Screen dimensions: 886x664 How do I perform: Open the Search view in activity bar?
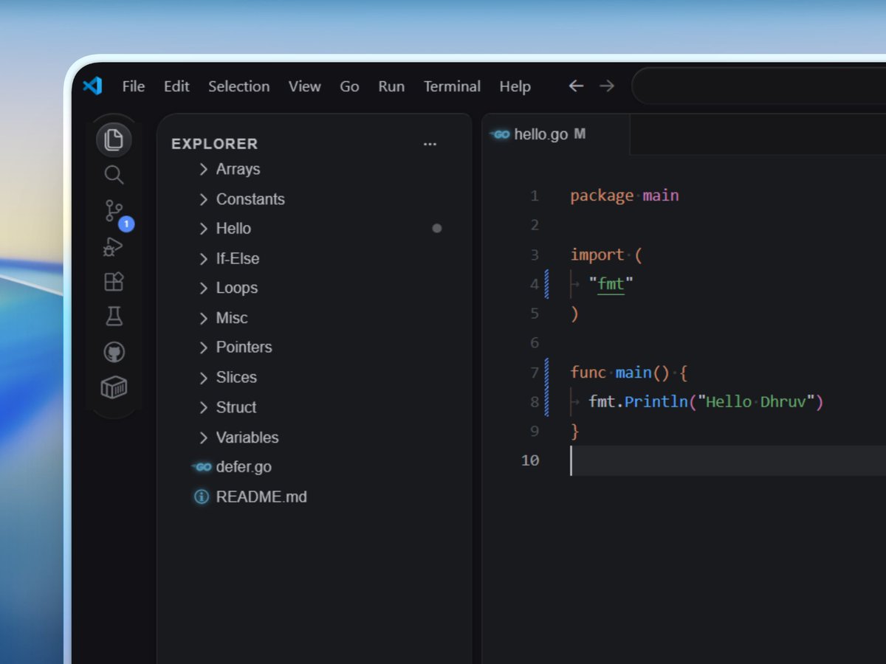[x=114, y=175]
